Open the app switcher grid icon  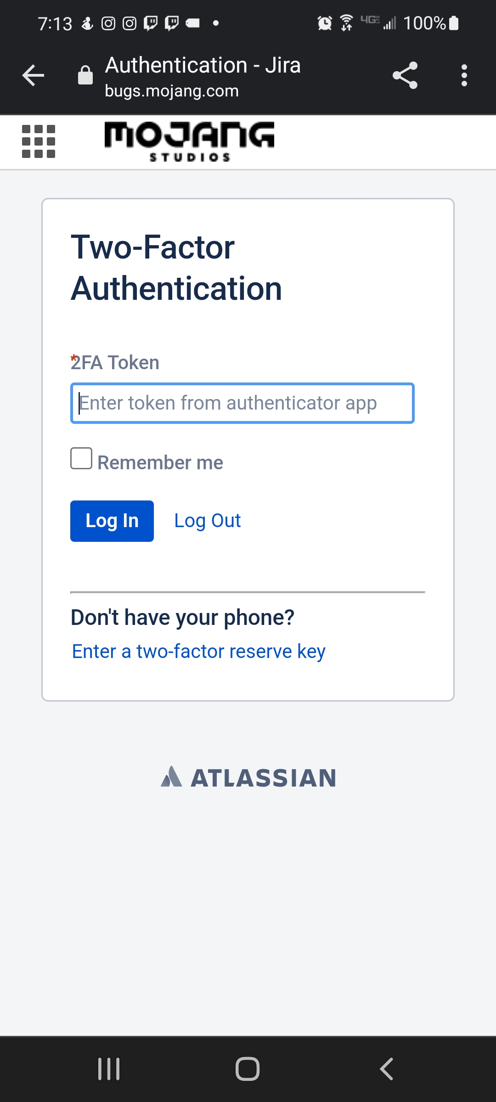click(39, 141)
